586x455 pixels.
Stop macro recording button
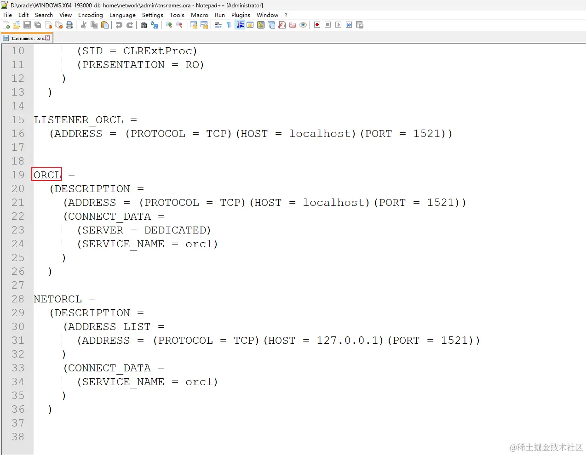click(x=328, y=25)
